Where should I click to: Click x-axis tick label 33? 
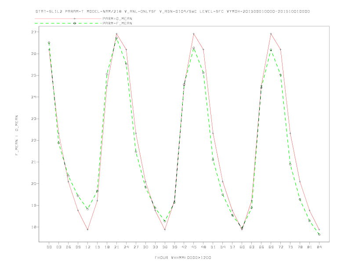[x=155, y=247]
